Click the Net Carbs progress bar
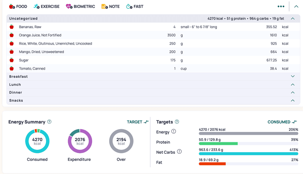Viewport: 303px width, 174px height. 248,153
